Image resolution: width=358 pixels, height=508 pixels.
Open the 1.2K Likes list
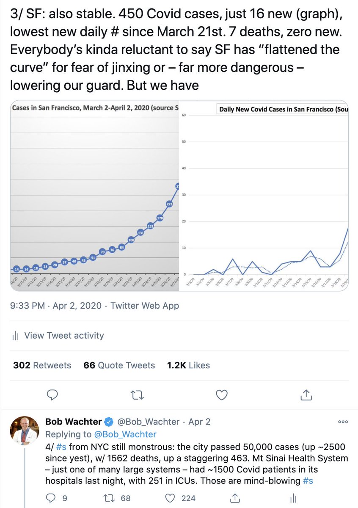(x=188, y=365)
